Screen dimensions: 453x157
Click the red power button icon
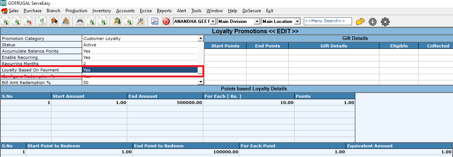pyautogui.click(x=166, y=21)
